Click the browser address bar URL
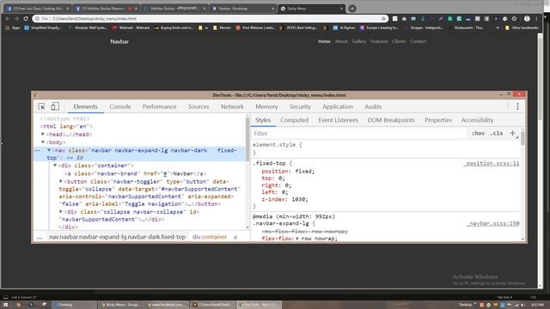Screen dimensions: 550x309 tap(95, 19)
